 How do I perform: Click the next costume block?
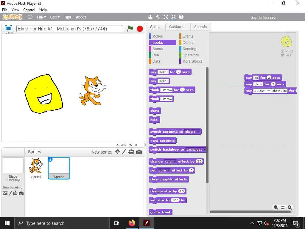162,141
